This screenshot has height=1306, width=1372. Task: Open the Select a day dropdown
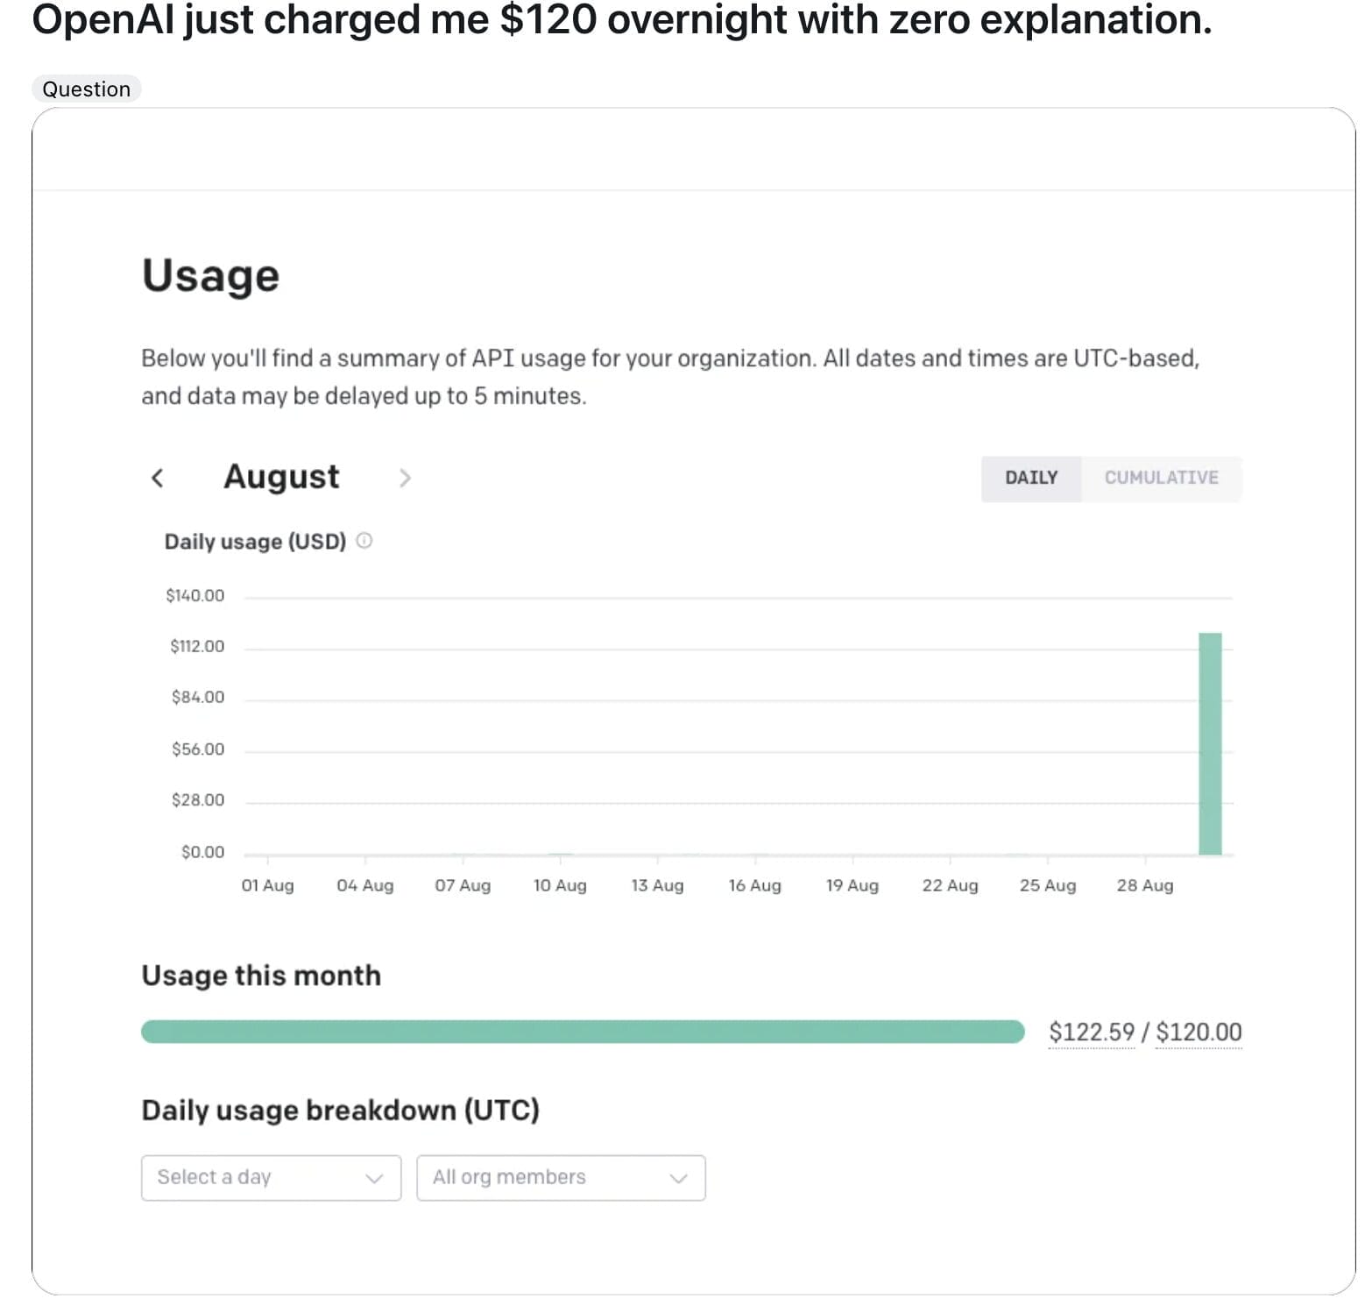coord(270,1178)
